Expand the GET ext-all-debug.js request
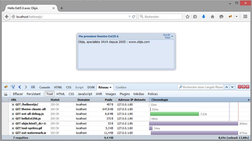The width and height of the screenshot is (252, 141). (x=13, y=114)
